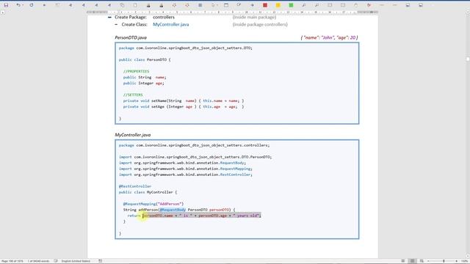The image size is (470, 264).
Task: Click the zoom slider handle
Action: (444, 261)
